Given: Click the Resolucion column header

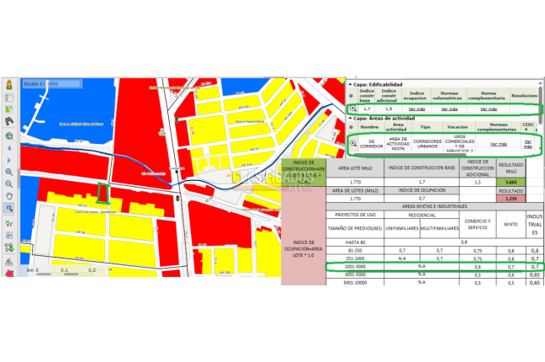Looking at the screenshot, I should point(524,95).
